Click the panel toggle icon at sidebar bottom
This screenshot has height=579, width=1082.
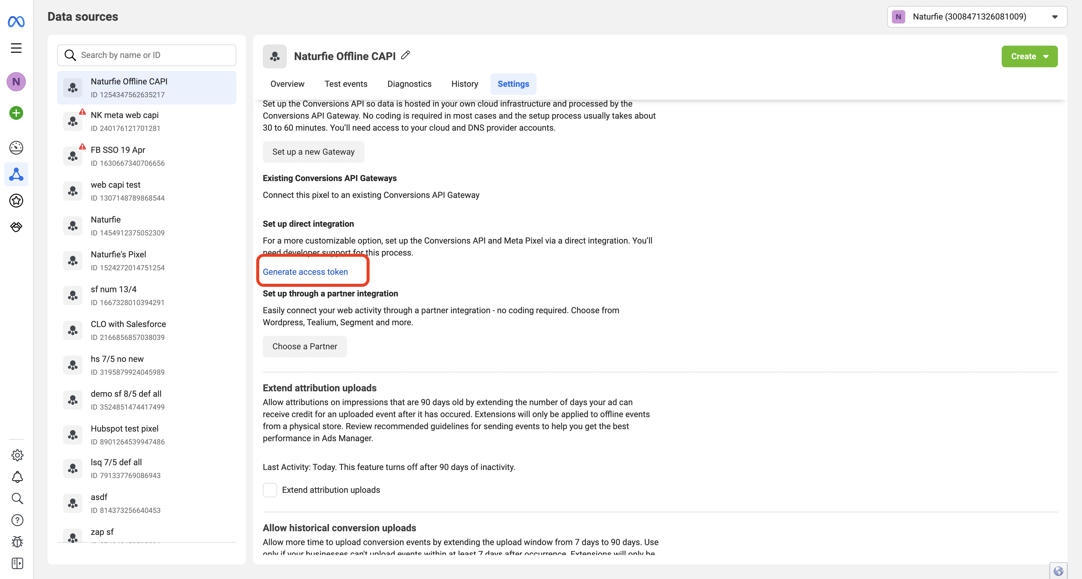click(17, 563)
